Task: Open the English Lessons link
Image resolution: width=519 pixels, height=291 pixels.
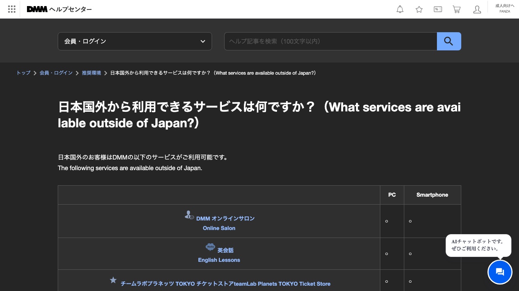Action: (219, 260)
